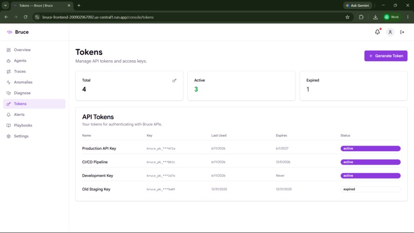Open Anomalies from sidebar
The height and width of the screenshot is (233, 414).
[x=23, y=82]
